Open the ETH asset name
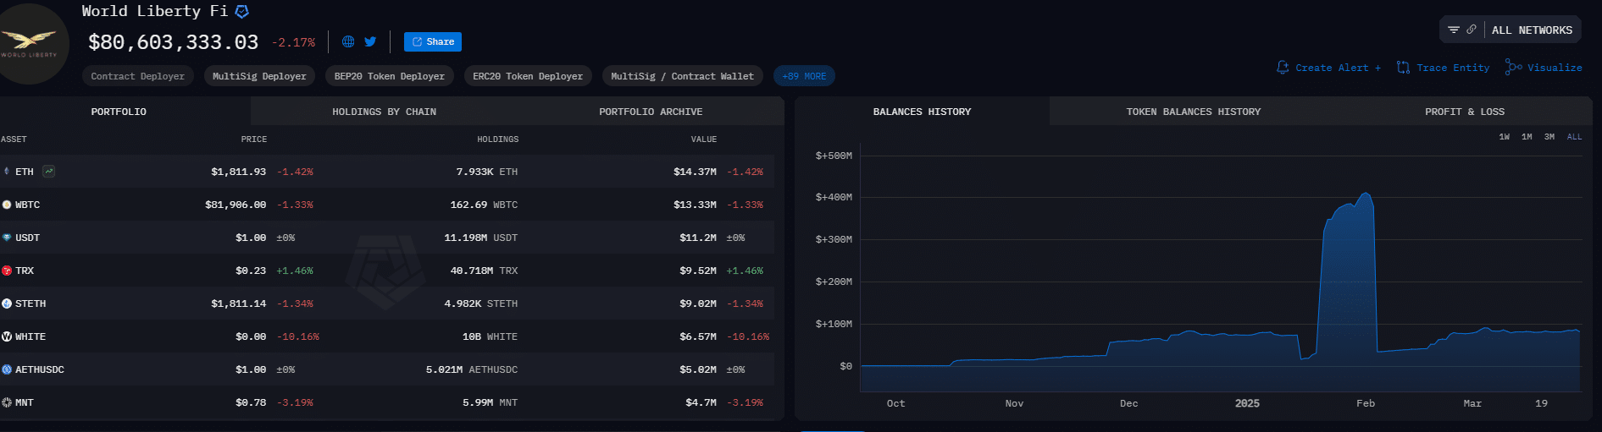The height and width of the screenshot is (432, 1602). [x=25, y=172]
